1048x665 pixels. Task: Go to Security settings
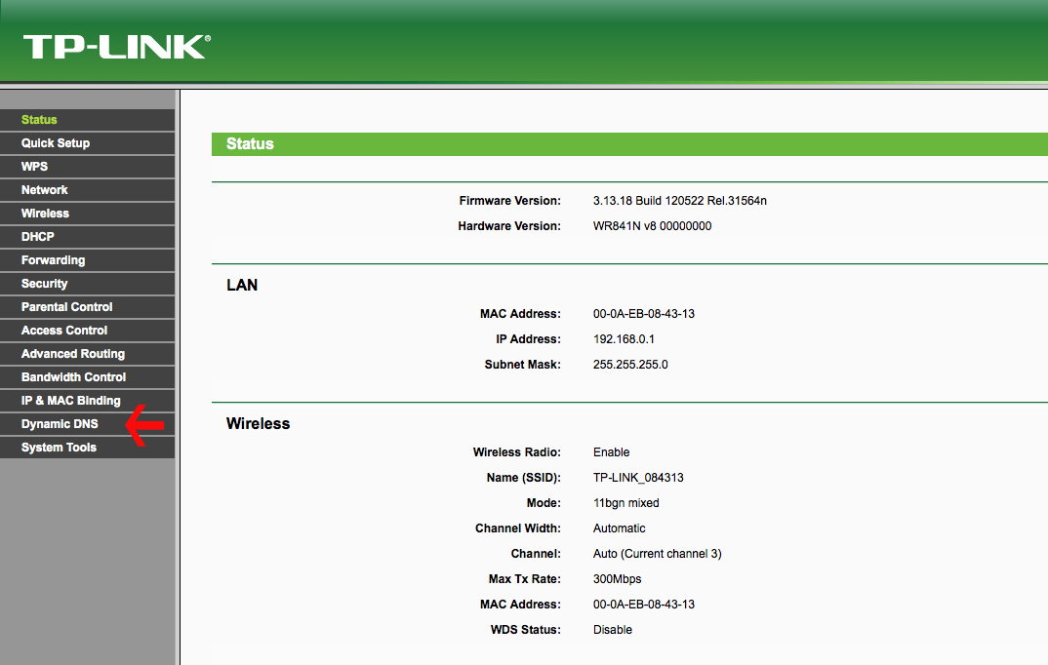45,284
